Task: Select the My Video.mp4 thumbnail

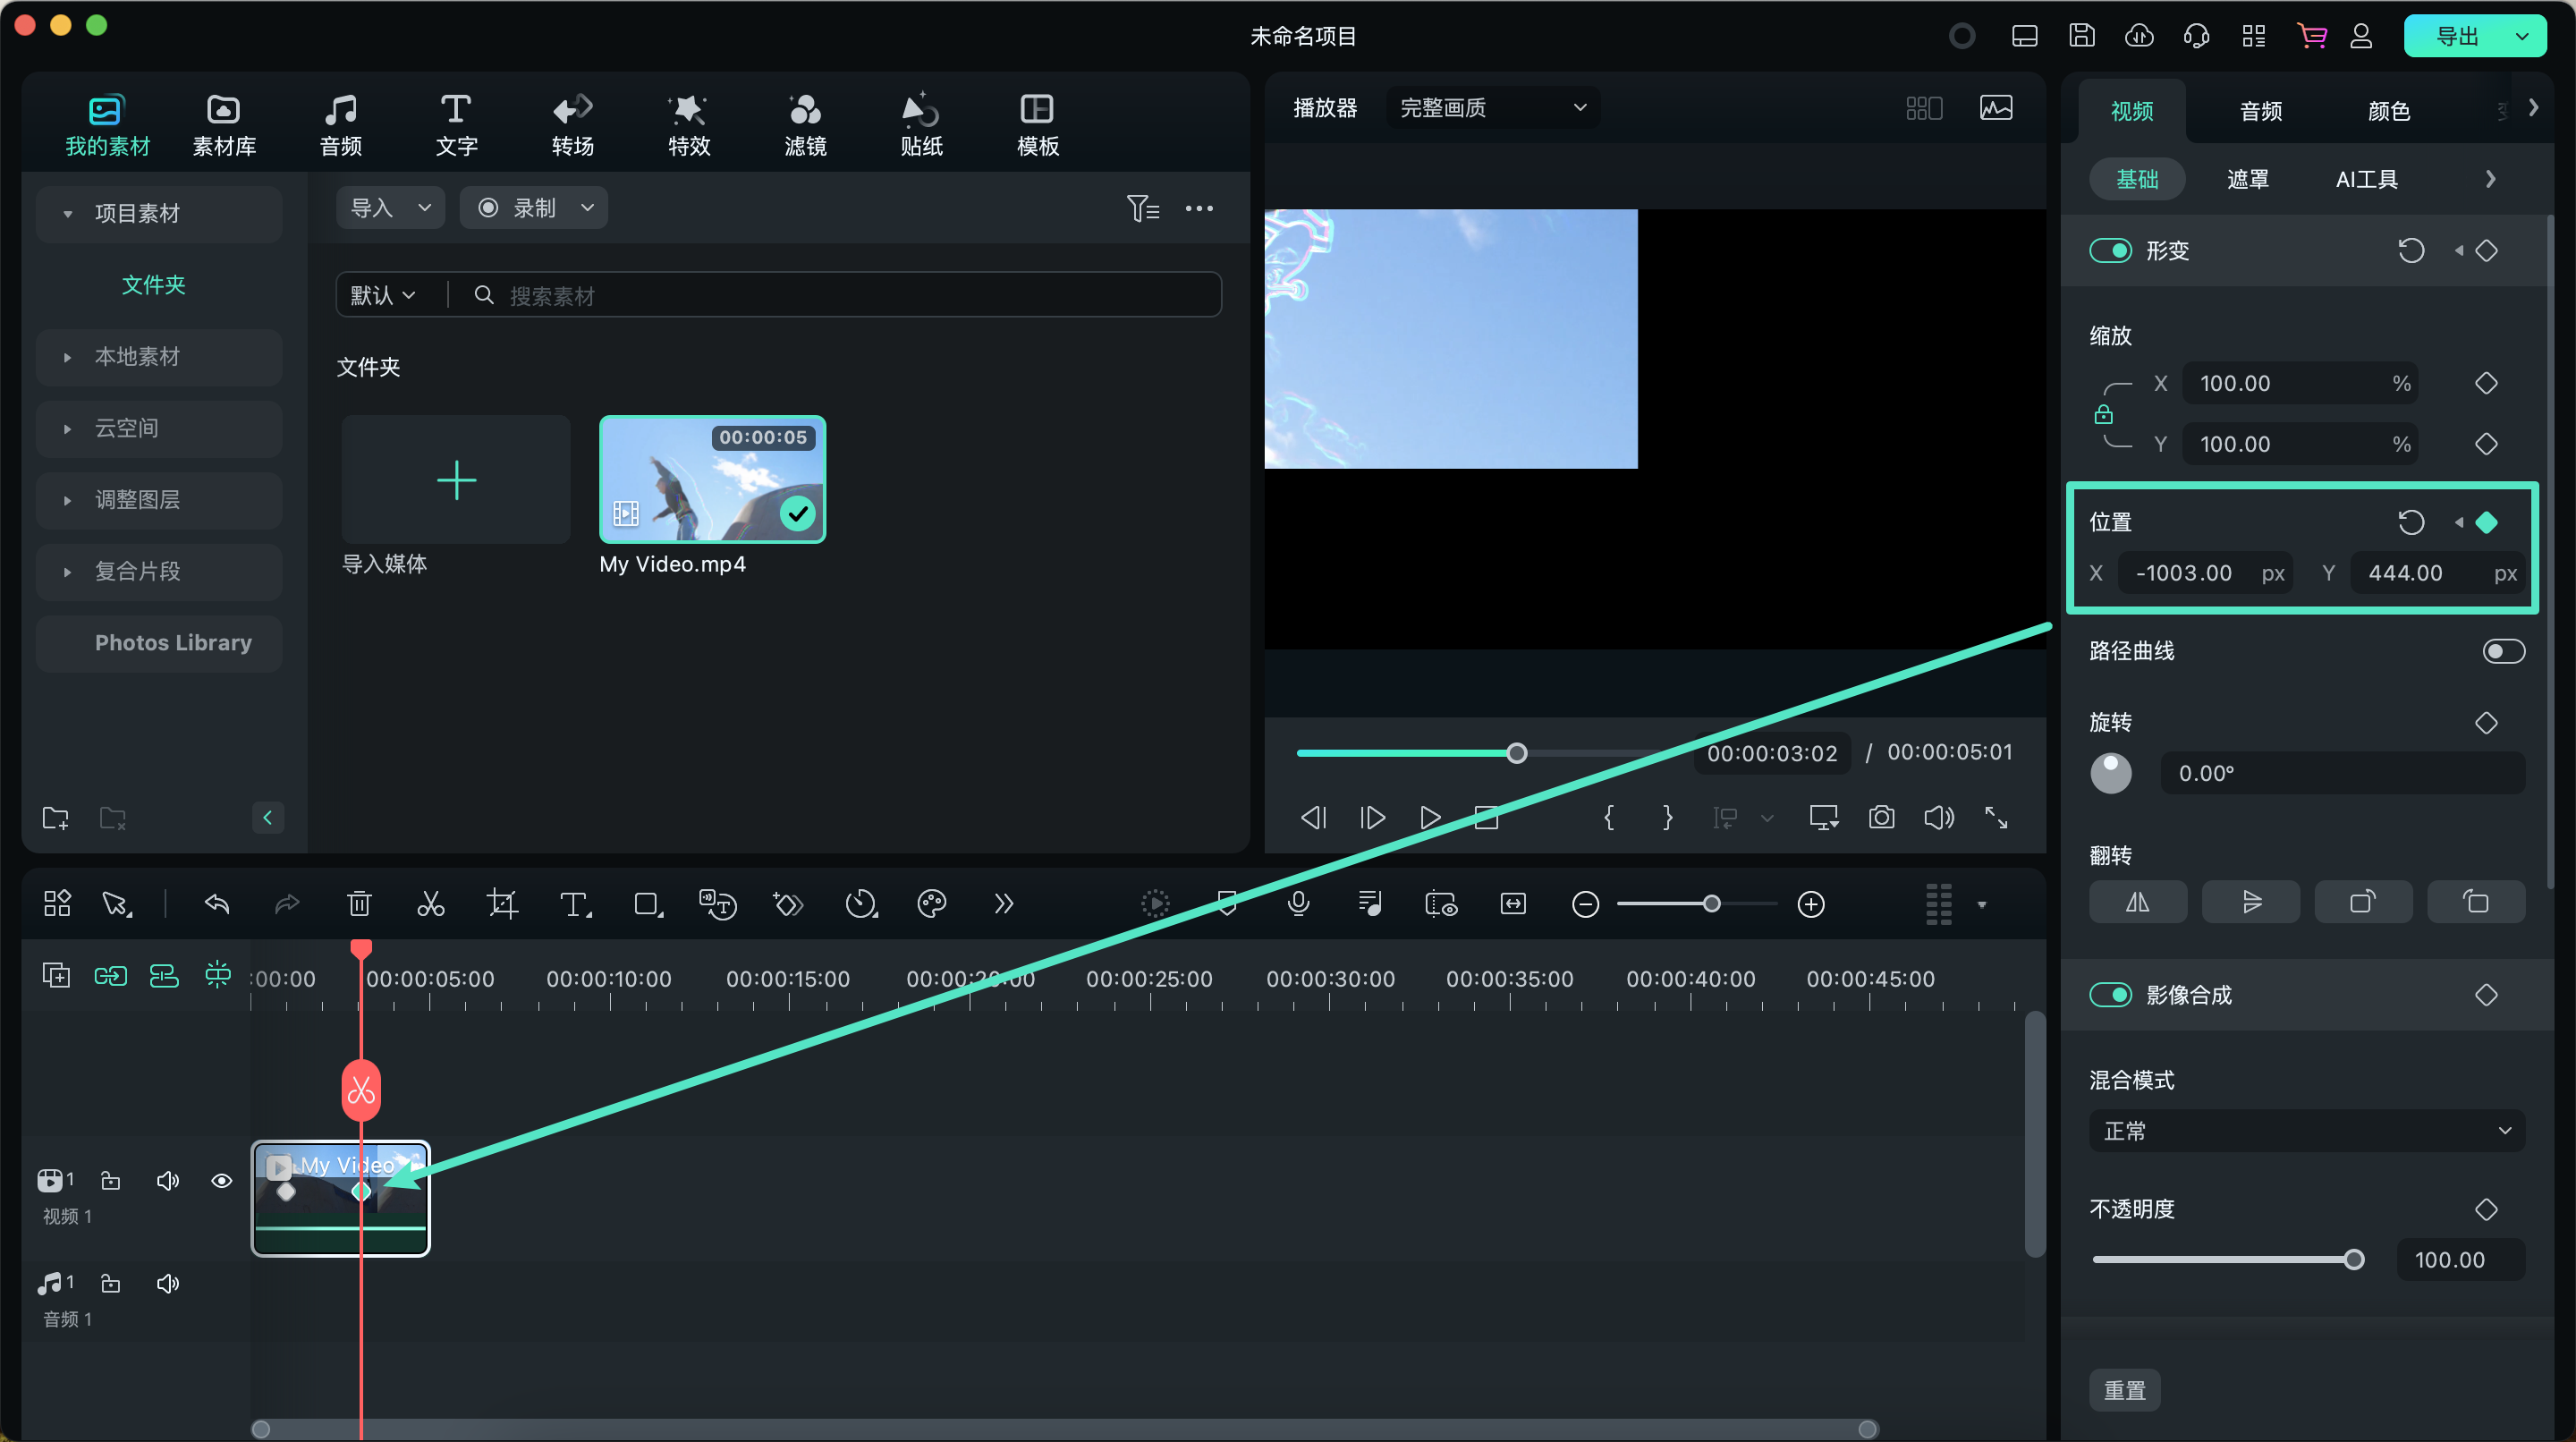Action: [x=712, y=479]
